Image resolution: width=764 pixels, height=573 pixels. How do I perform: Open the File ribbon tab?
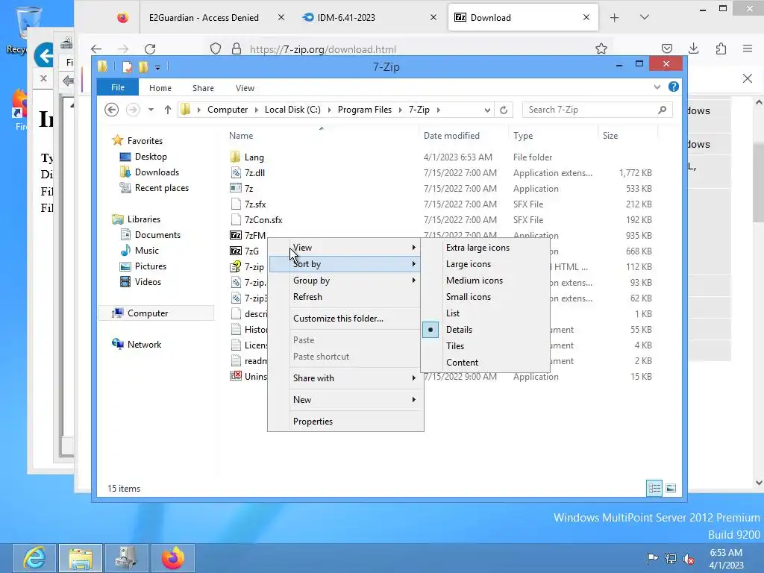(x=117, y=87)
